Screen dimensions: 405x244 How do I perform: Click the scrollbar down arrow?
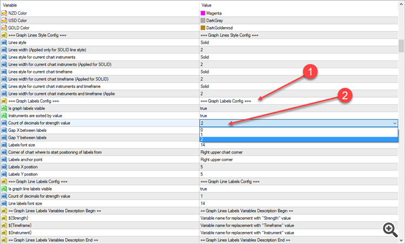point(401,240)
